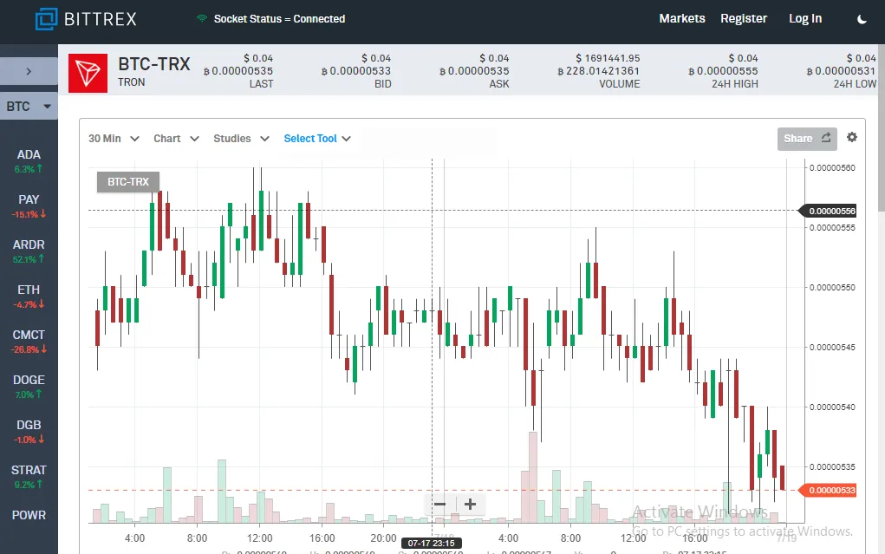Expand the sidebar with the chevron arrow
The width and height of the screenshot is (885, 554).
click(x=29, y=71)
